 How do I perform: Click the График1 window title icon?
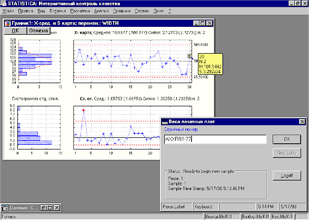8,23
